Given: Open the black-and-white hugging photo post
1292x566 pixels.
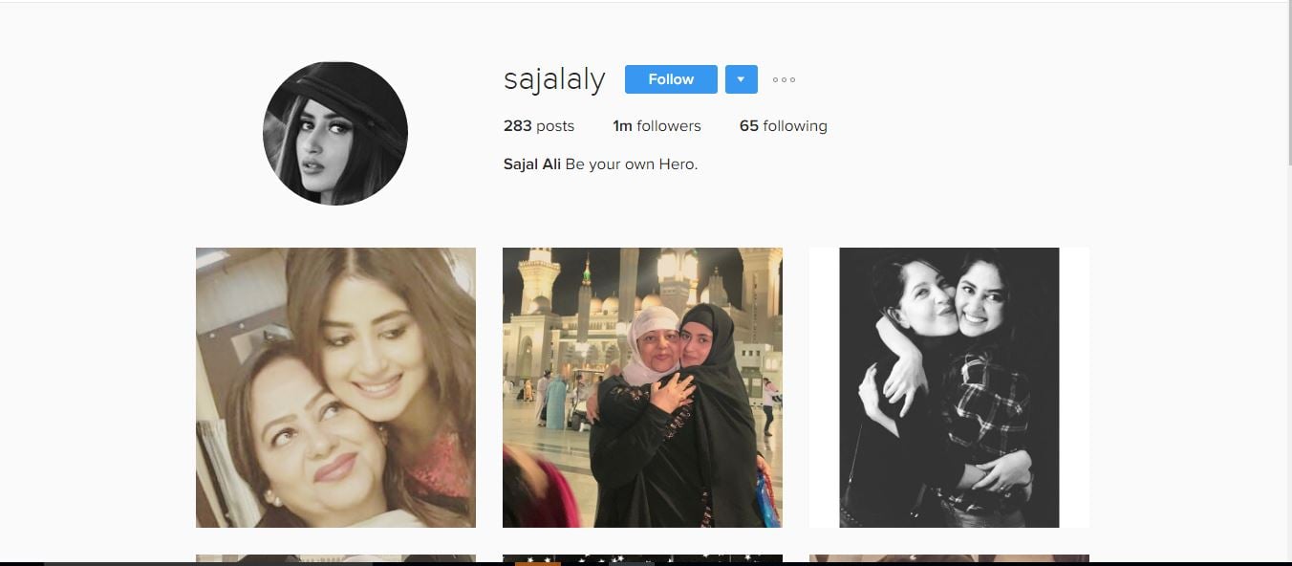Looking at the screenshot, I should (949, 387).
